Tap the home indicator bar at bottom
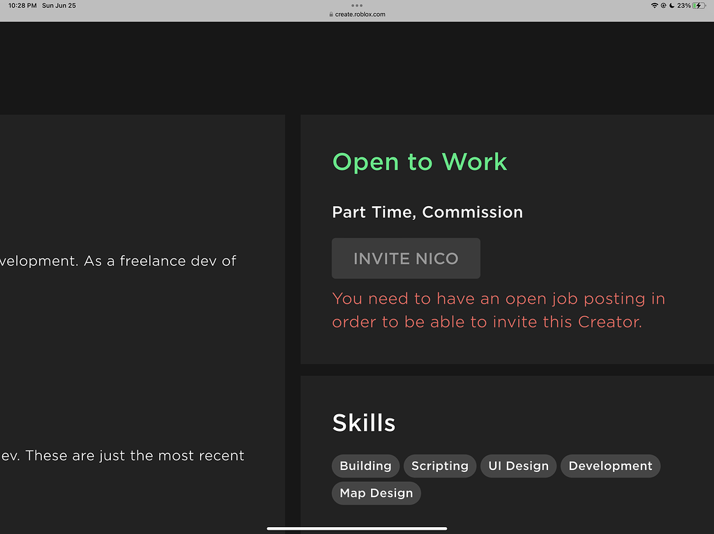This screenshot has height=534, width=714. pos(356,528)
